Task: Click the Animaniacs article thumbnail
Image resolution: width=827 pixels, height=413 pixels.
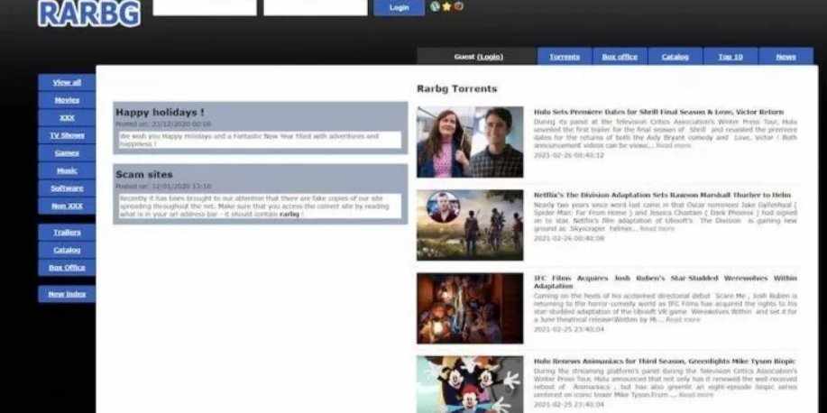Action: tap(469, 384)
